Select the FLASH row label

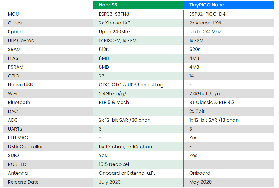14,58
